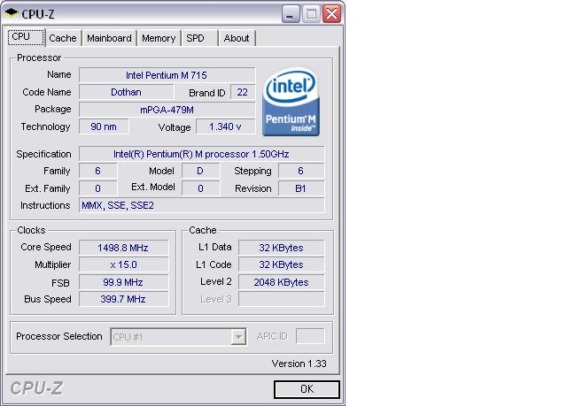Click the FSB value 99.9 MHz

[x=124, y=282]
